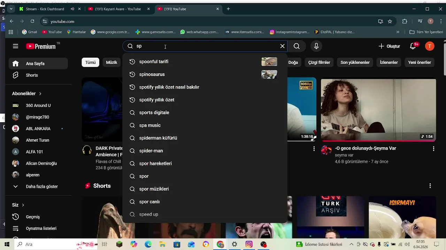Screen dimensions: 446x250
Task: Expand the bookmarks overflow chevron
Action: coord(398,32)
